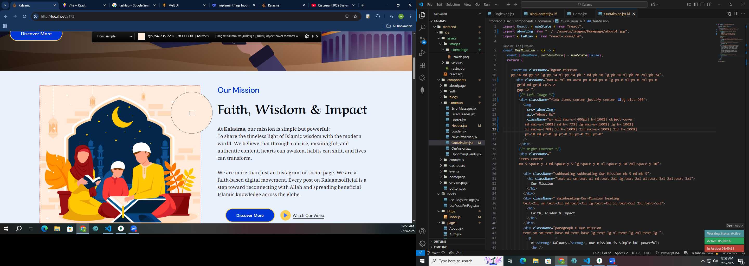
Task: Click the Split Editor Right icon
Action: click(x=736, y=14)
